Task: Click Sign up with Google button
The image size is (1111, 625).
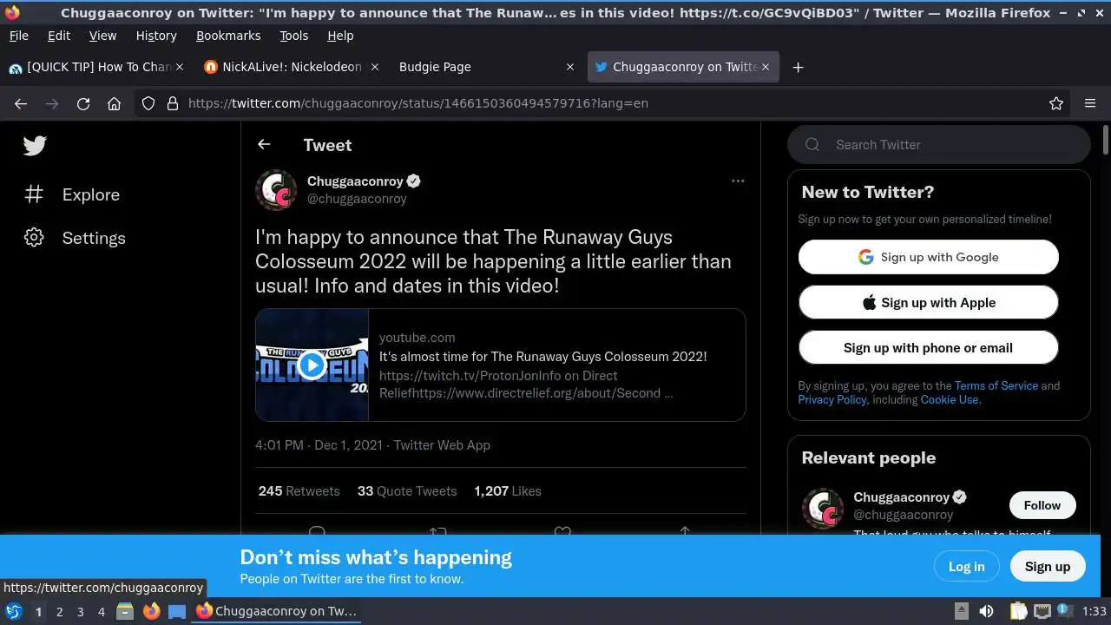Action: point(928,257)
